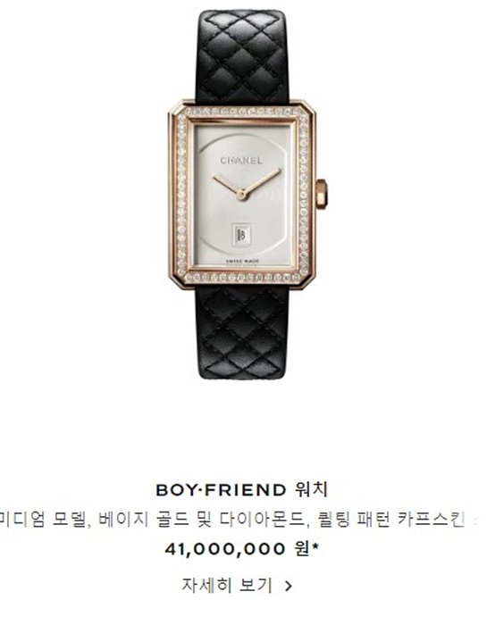Click the chevron arrow beside 자세히 보기
Viewport: 495px width, 625px height.
(x=289, y=586)
